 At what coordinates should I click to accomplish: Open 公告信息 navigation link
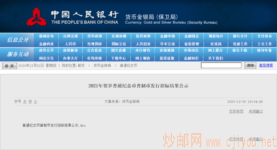(x=94, y=50)
